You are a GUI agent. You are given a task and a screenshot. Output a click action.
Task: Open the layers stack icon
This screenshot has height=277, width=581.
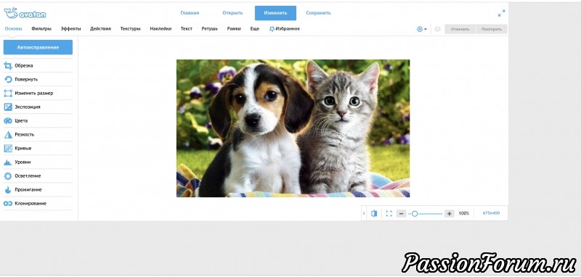[x=437, y=29]
